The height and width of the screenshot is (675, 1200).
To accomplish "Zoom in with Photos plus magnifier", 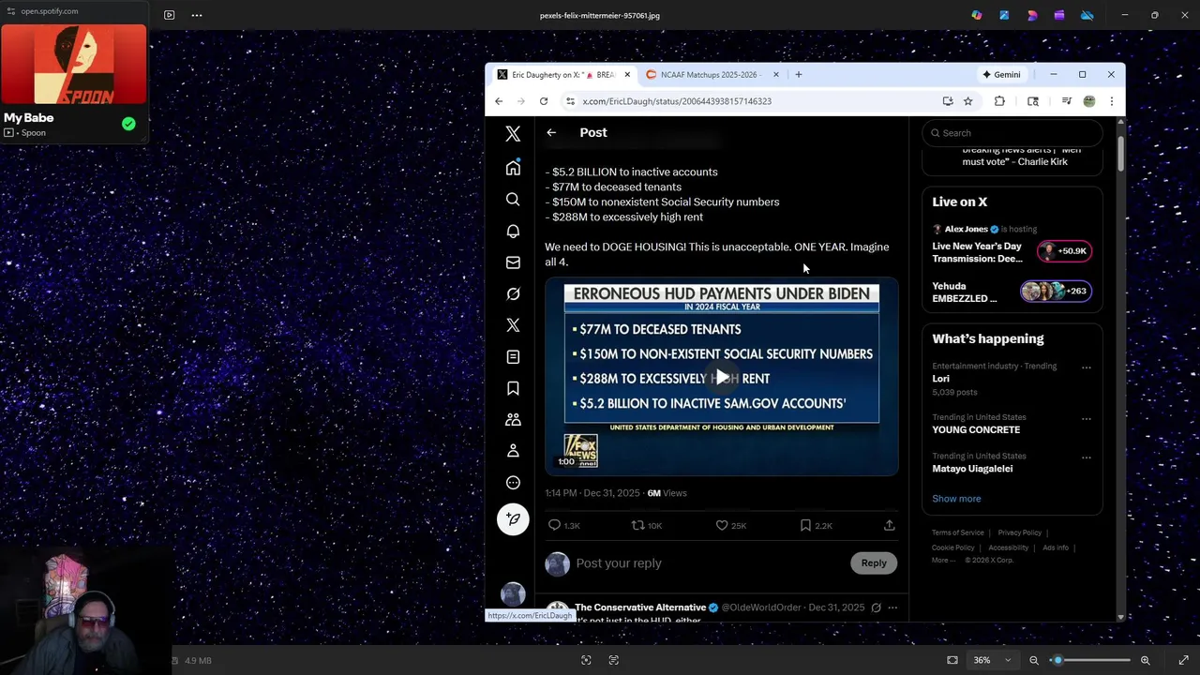I will [x=1145, y=660].
